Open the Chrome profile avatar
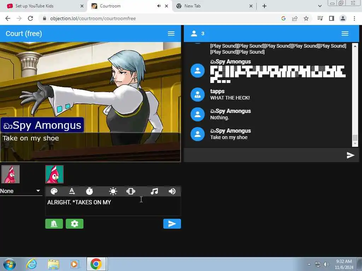362x271 pixels. pyautogui.click(x=343, y=18)
